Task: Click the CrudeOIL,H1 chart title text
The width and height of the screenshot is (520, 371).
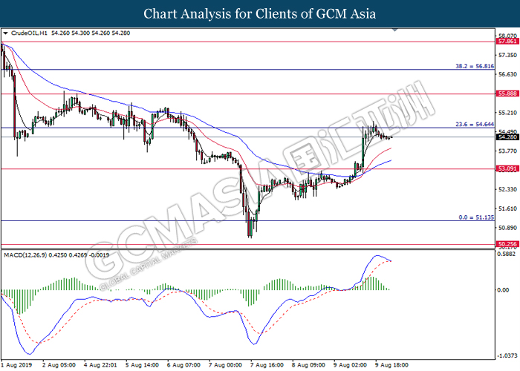Action: 29,33
